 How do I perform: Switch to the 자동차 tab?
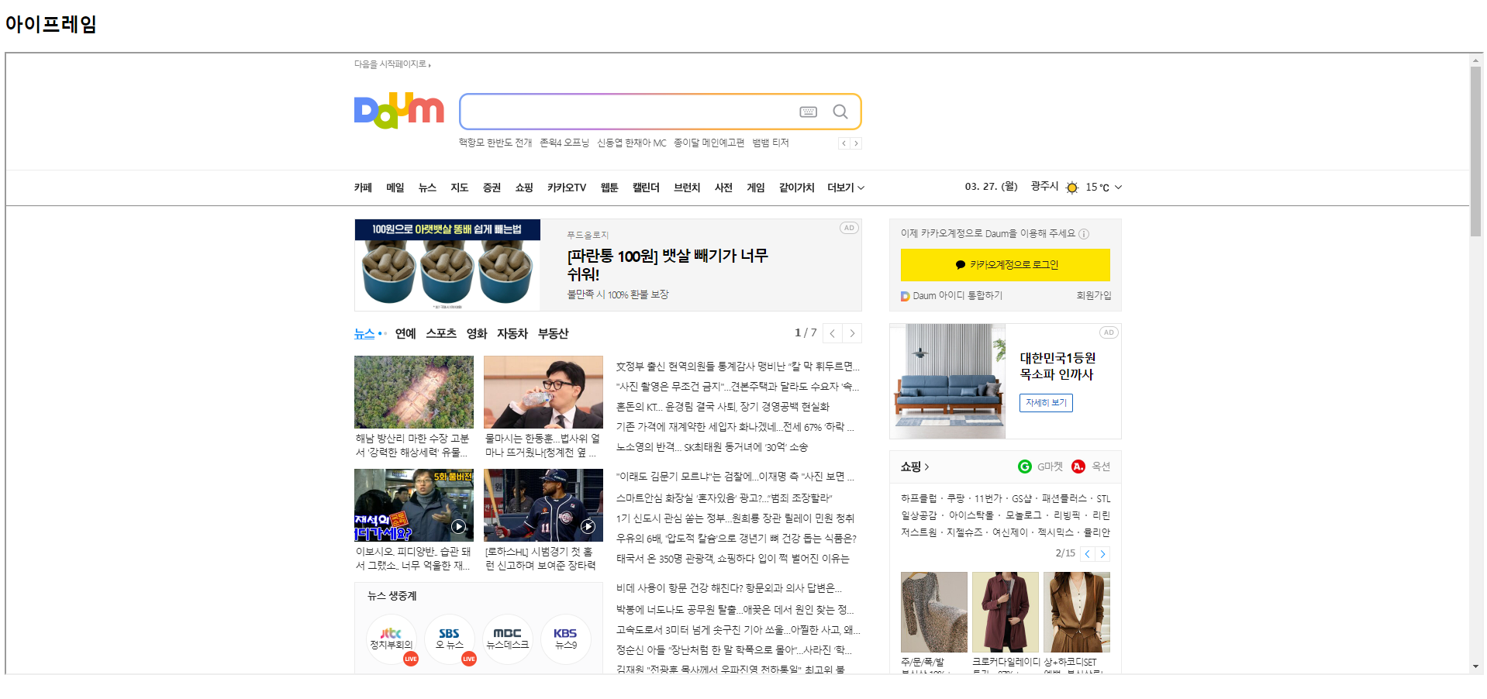click(512, 334)
